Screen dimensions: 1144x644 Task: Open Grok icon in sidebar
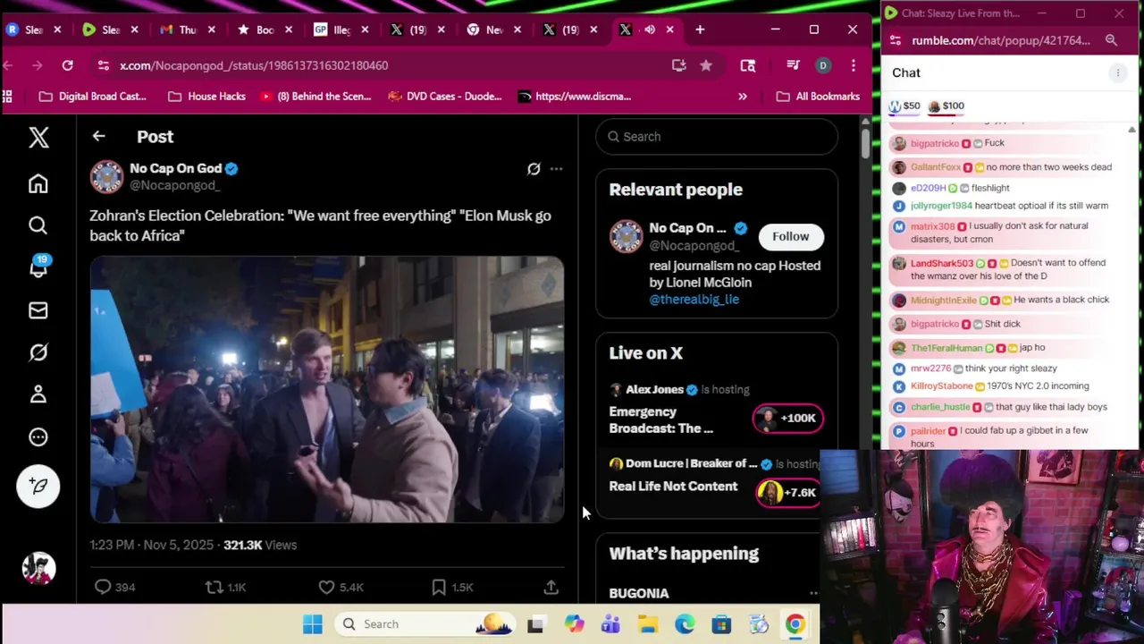click(x=38, y=352)
